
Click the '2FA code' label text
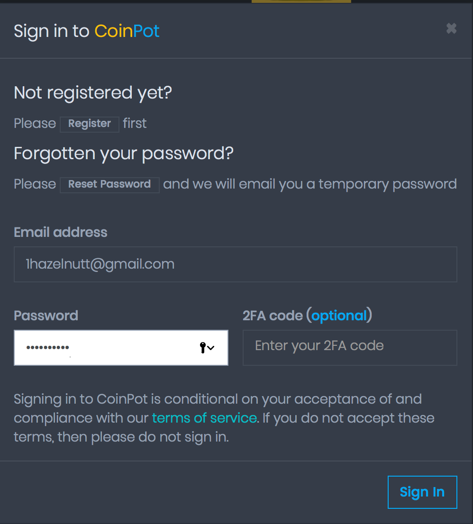coord(273,316)
